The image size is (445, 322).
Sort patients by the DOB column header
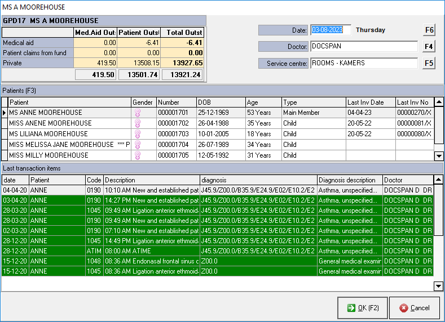[x=220, y=102]
